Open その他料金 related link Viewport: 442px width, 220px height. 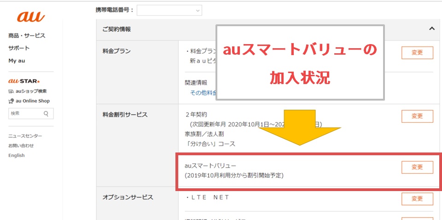click(203, 93)
